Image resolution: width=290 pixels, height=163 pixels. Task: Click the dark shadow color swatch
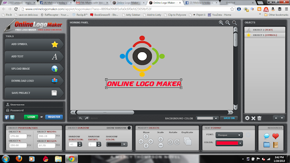pyautogui.click(x=114, y=144)
